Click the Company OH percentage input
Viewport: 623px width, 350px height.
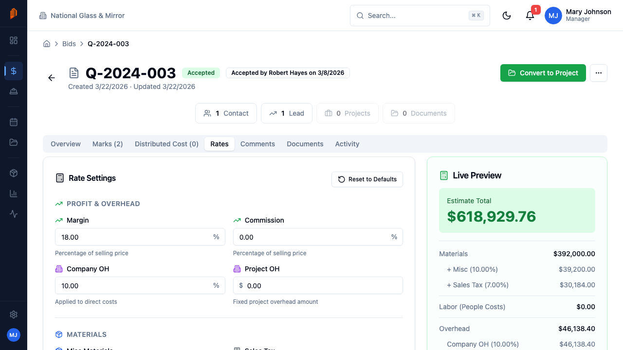140,286
